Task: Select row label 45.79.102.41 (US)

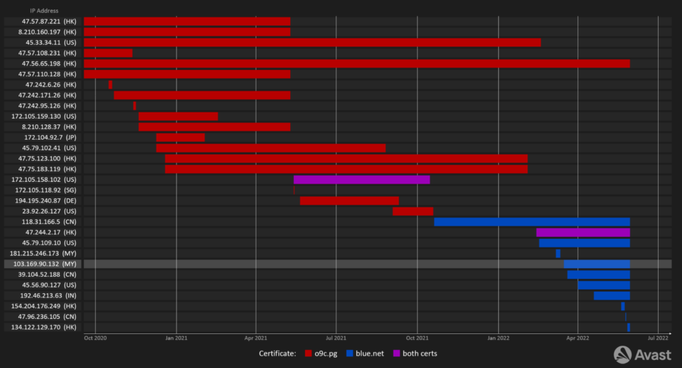Action: (x=49, y=148)
